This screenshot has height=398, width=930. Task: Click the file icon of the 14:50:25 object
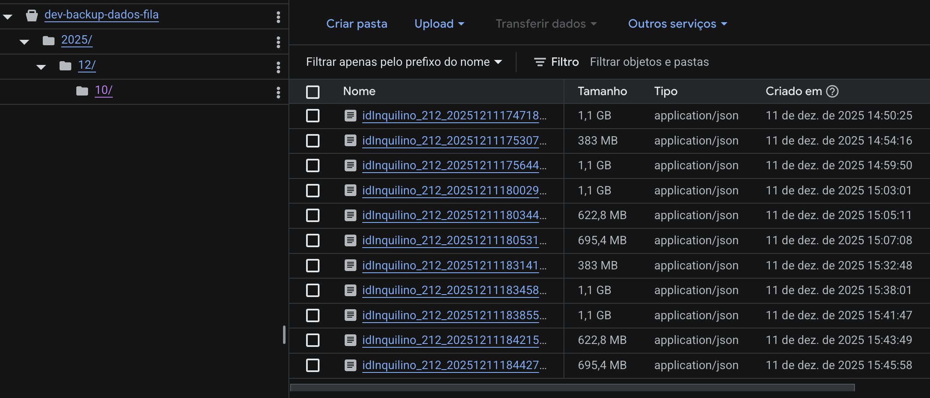coord(350,115)
